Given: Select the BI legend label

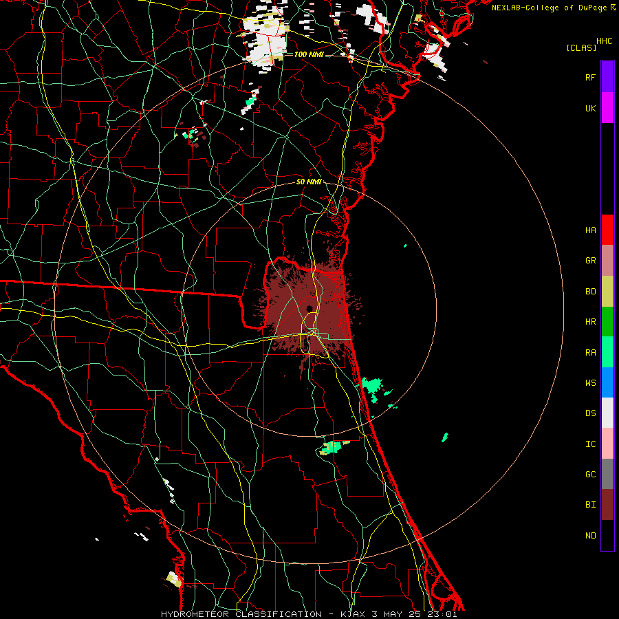Looking at the screenshot, I should (590, 505).
